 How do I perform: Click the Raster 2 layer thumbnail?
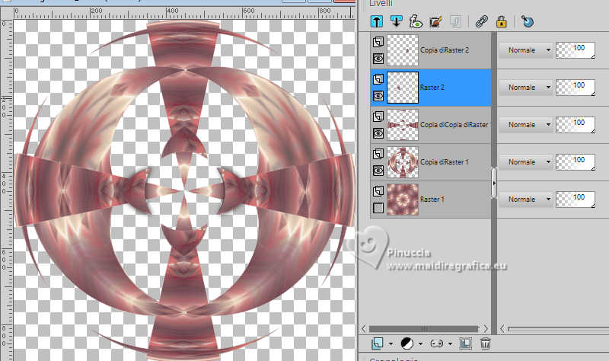(x=403, y=88)
